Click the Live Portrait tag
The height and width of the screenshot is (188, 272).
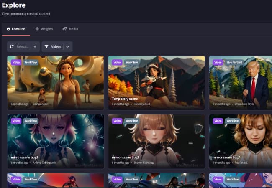click(x=234, y=62)
